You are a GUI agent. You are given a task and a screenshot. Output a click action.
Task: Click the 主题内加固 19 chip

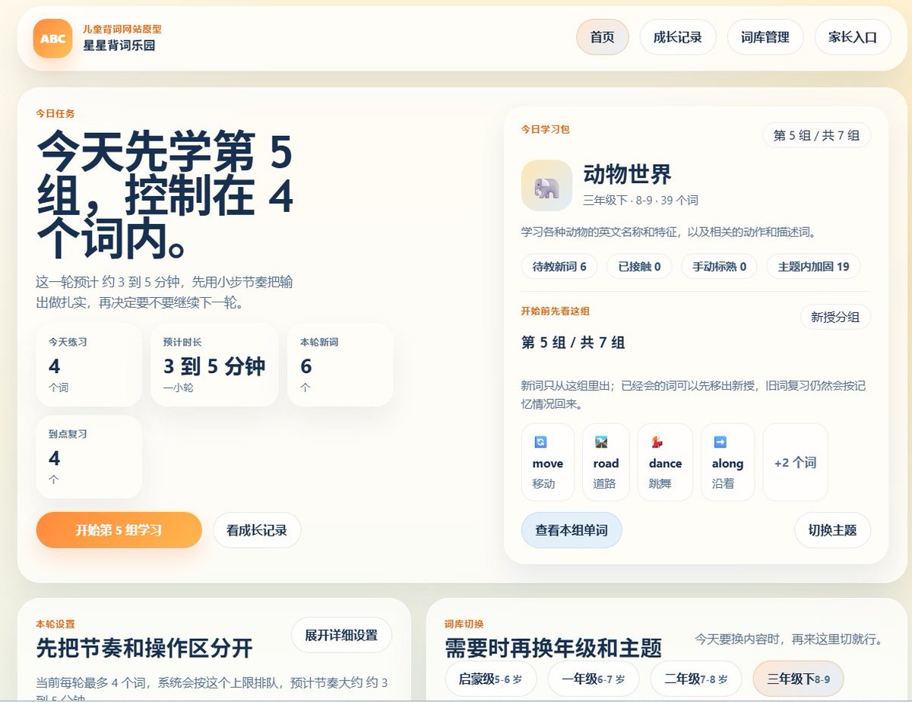click(813, 267)
